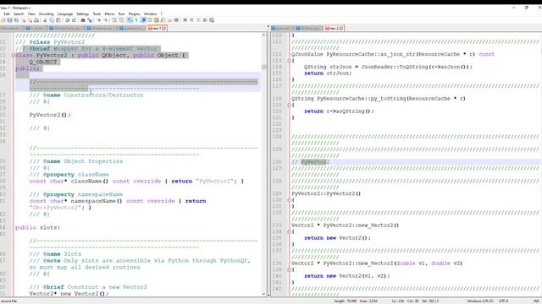Click the Cut toolbar icon

45,20
